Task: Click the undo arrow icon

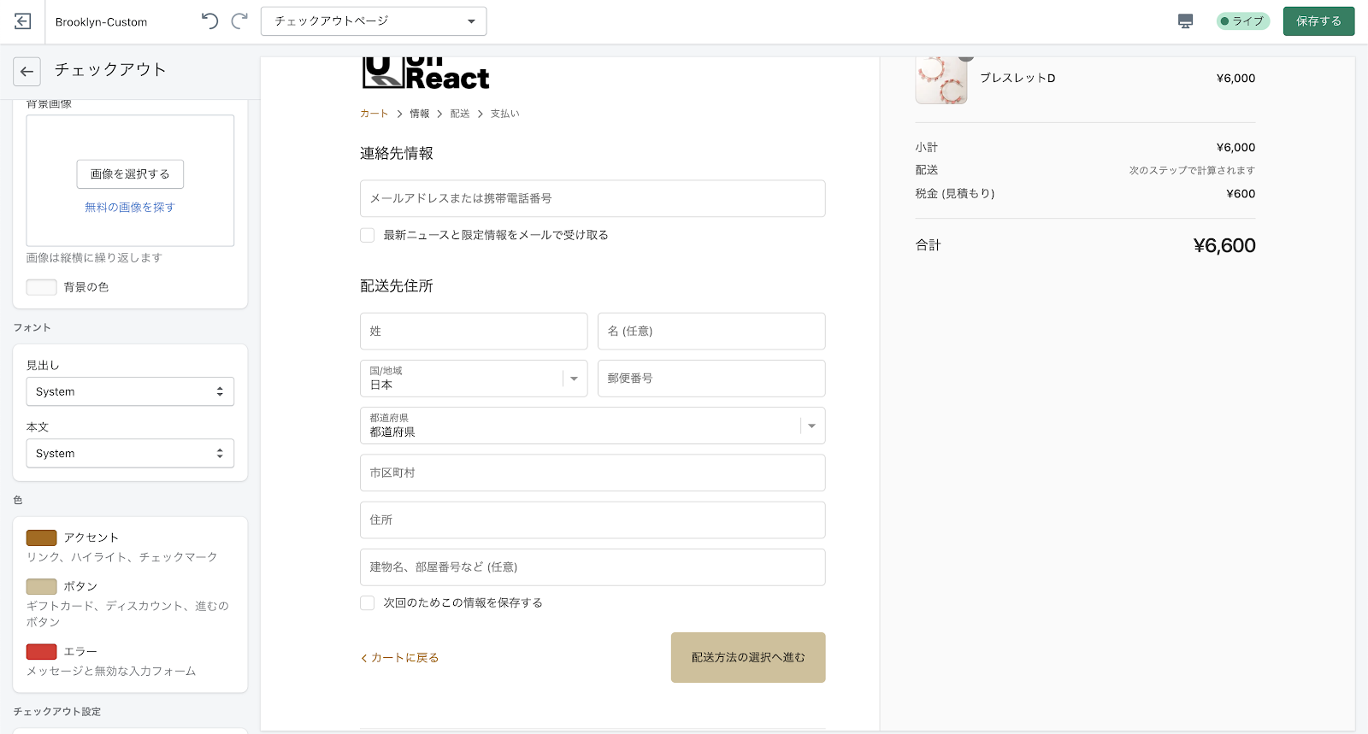Action: pos(209,21)
